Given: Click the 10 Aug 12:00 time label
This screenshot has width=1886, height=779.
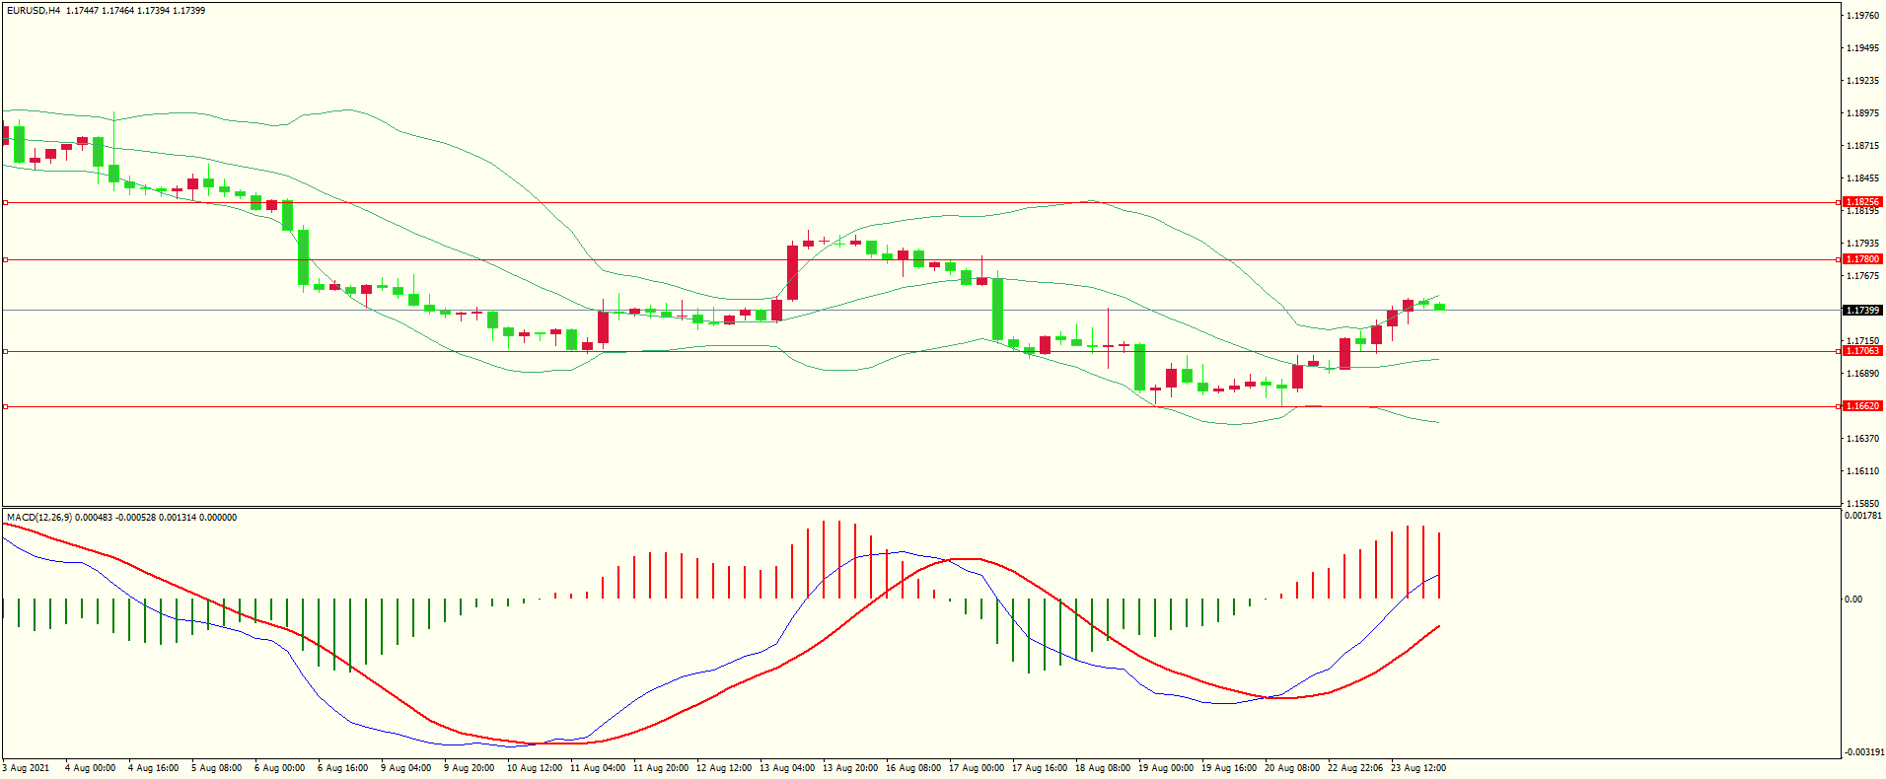Looking at the screenshot, I should [534, 768].
